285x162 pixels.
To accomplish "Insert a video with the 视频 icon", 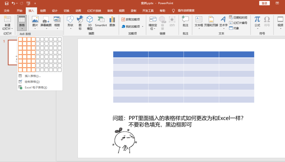I will 280,19.
